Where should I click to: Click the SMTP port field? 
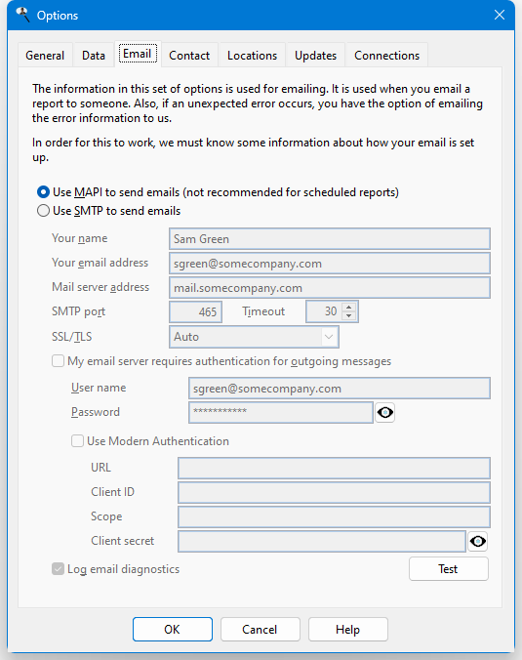195,311
